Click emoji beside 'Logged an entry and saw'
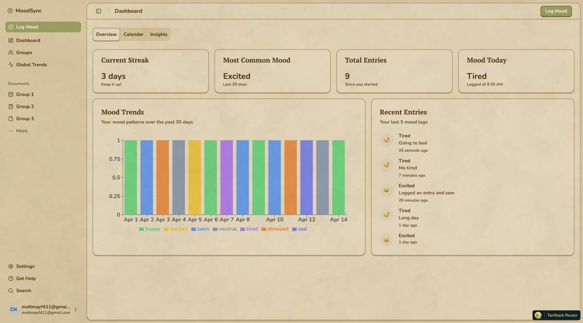This screenshot has height=323, width=583. click(386, 190)
